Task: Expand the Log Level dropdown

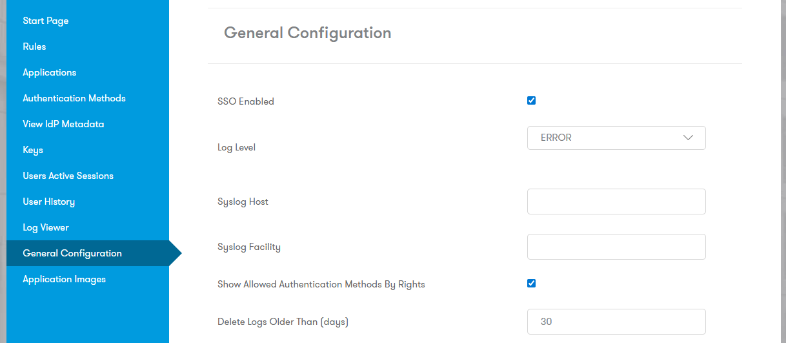Action: (x=616, y=138)
